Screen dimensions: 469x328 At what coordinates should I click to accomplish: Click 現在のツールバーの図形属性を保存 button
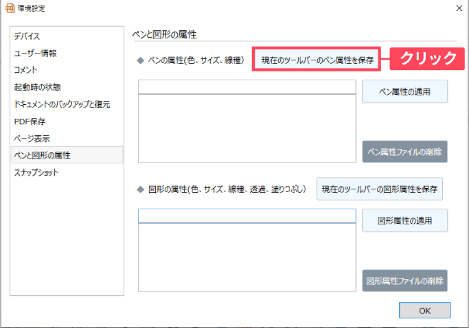(379, 188)
